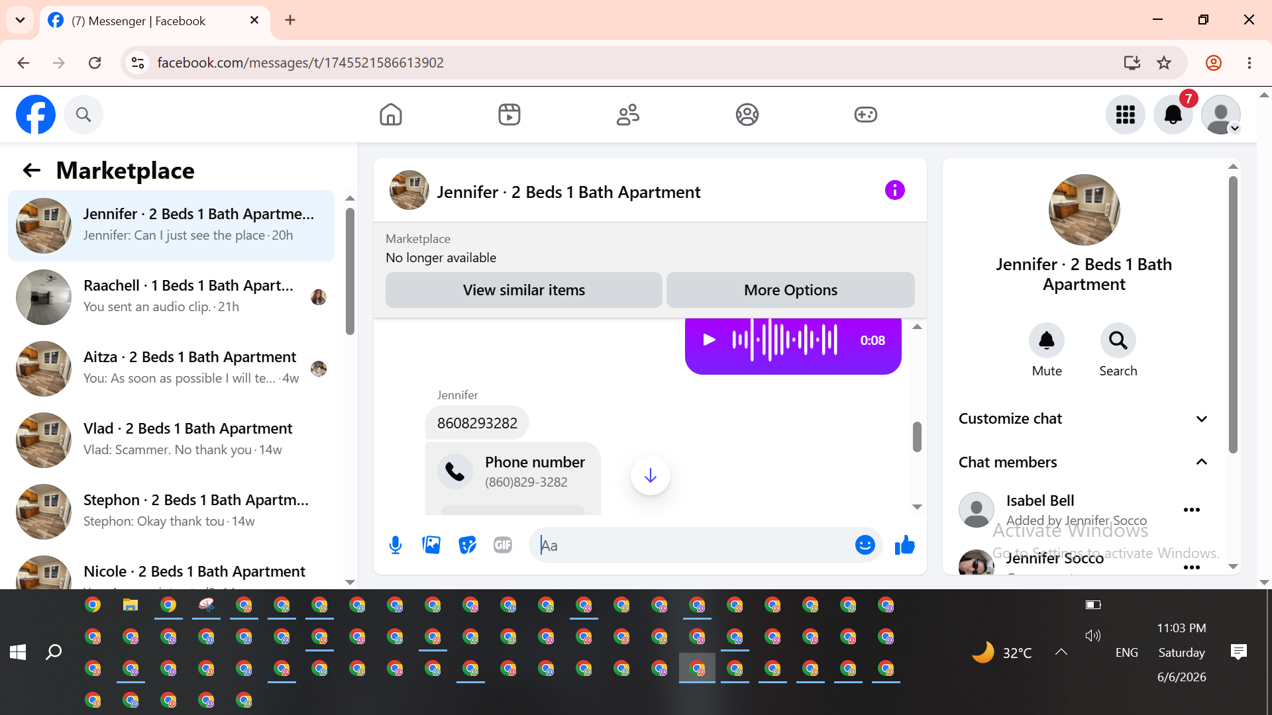The height and width of the screenshot is (715, 1272).
Task: Close the Messenger browser tab
Action: coord(254,21)
